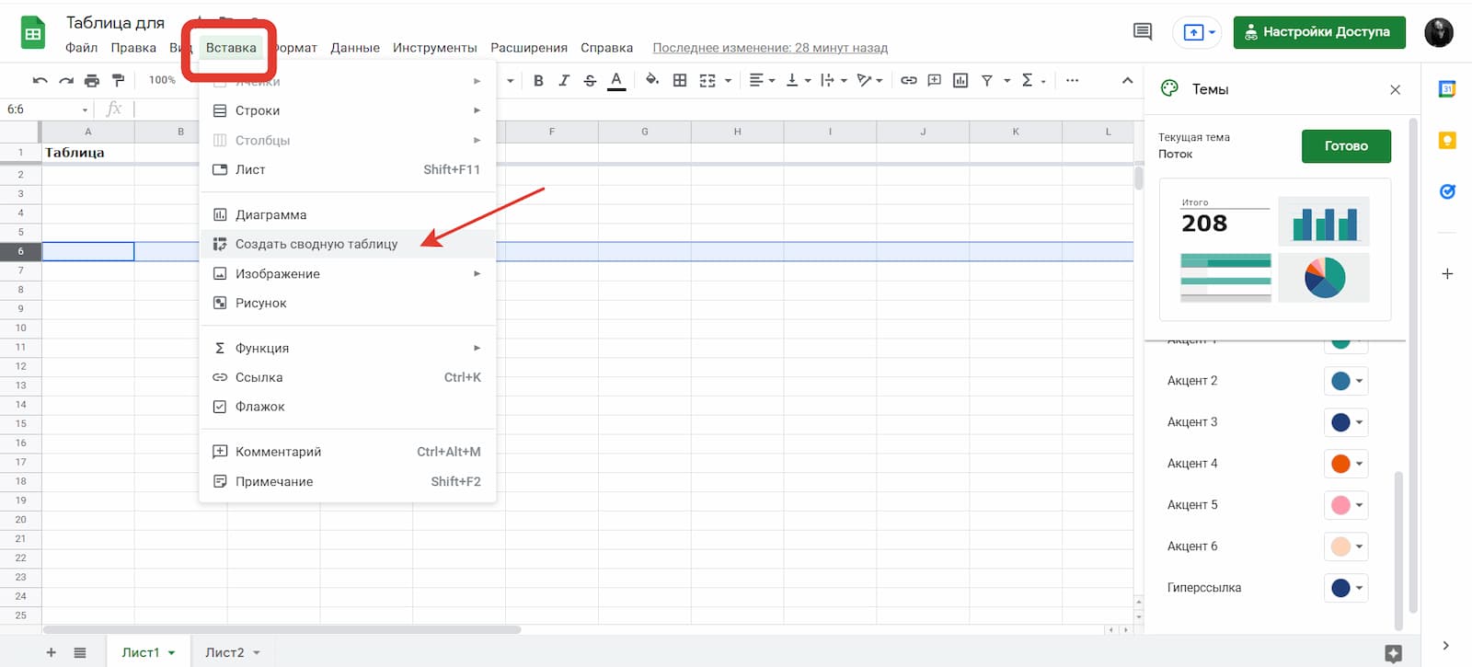Open Google Keep from the side panel

tap(1447, 141)
